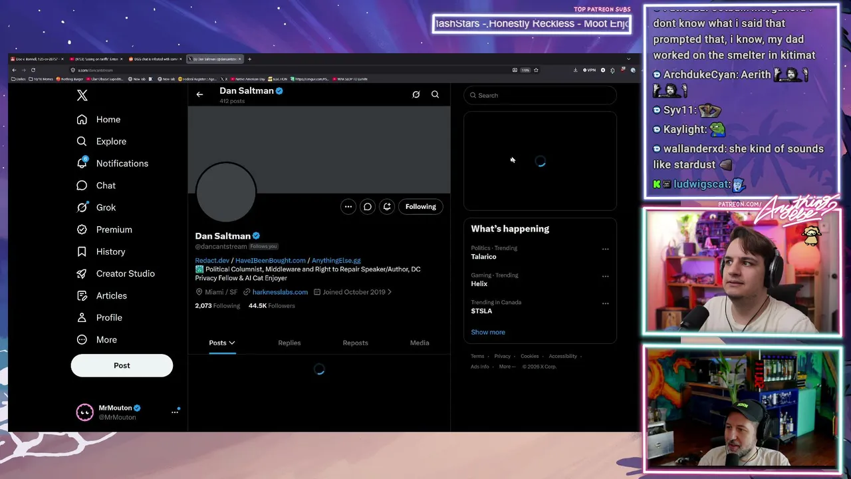Open the harknesslabs.com link
The width and height of the screenshot is (851, 479).
(280, 292)
